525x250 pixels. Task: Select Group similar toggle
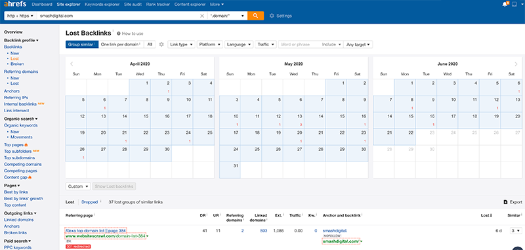[x=82, y=45]
